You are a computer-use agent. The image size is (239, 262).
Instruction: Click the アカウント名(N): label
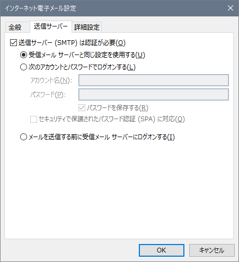[x=51, y=80]
